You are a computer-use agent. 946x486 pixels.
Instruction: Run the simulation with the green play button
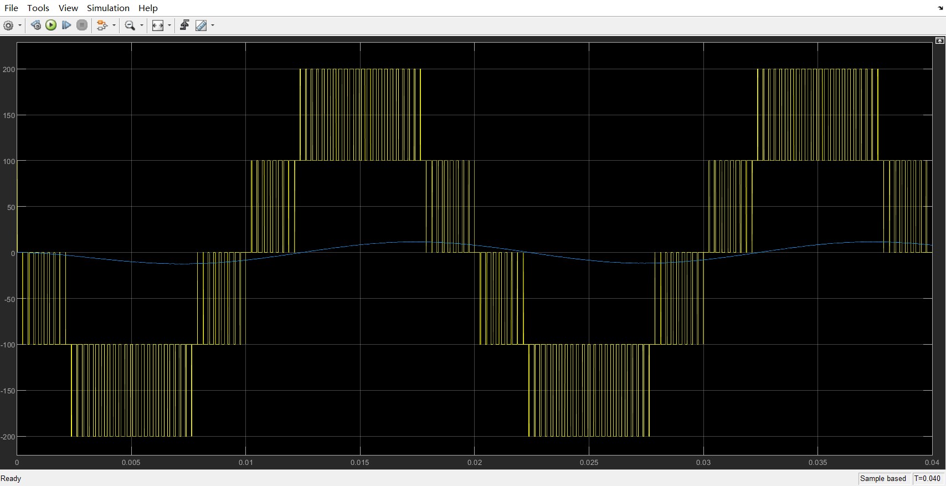(x=51, y=25)
